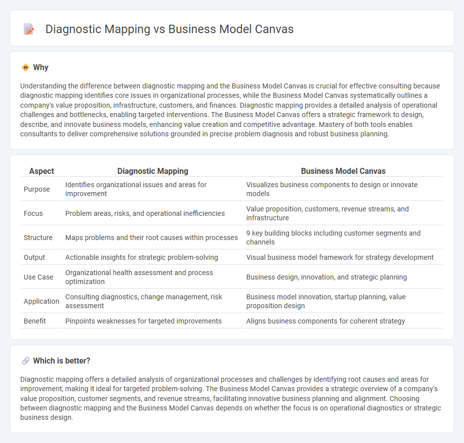Image resolution: width=464 pixels, height=443 pixels.
Task: Click the link icon beside Which is better?
Action: point(26,361)
